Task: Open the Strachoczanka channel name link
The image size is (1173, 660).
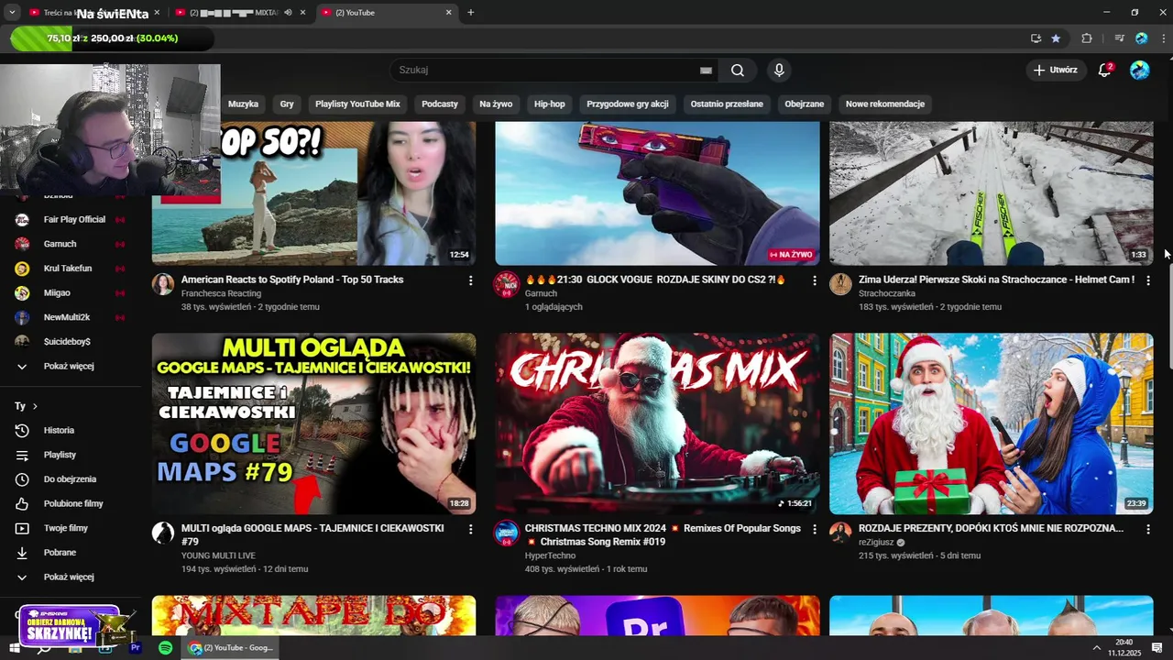Action: (x=886, y=293)
